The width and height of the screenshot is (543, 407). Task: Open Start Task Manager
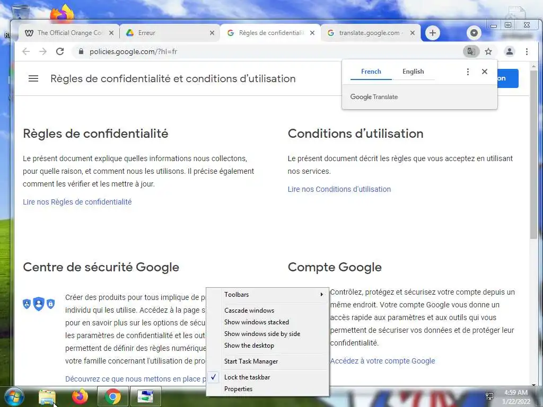coord(268,361)
